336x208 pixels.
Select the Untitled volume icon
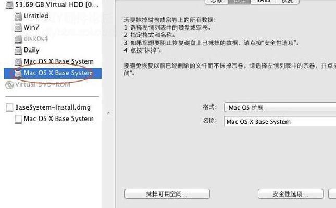pos(18,16)
